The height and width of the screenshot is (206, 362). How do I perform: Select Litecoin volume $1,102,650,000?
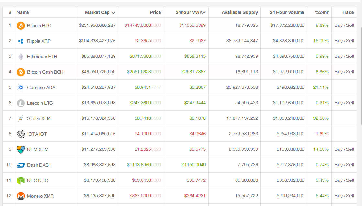[x=289, y=103]
